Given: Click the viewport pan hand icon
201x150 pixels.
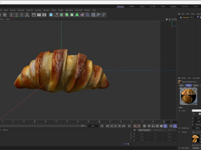Looking at the screenshot, I should click(167, 19).
